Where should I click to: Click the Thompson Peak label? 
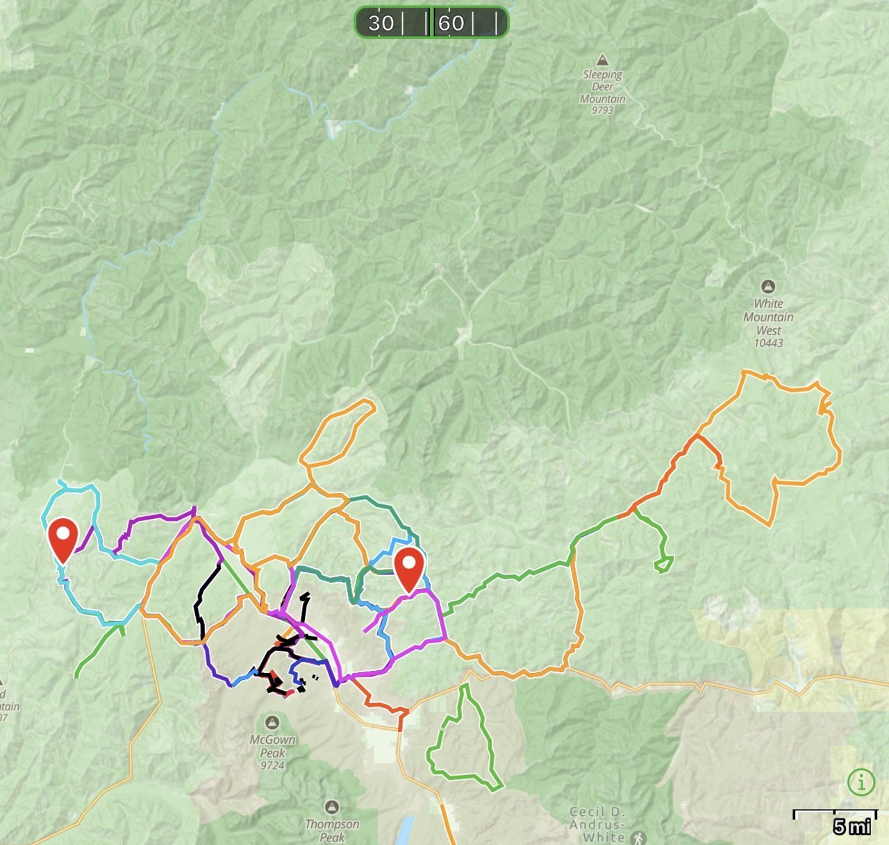pyautogui.click(x=332, y=830)
